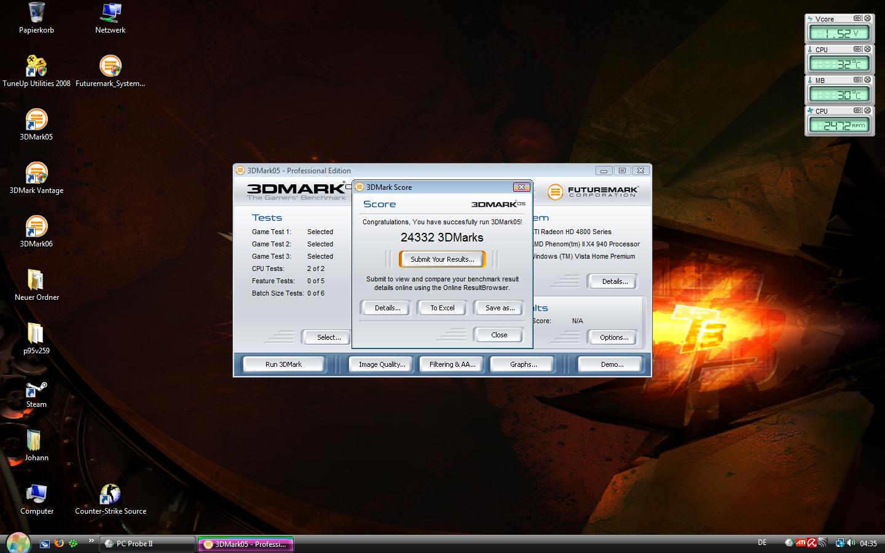The image size is (885, 553).
Task: Click the Run 3DMark button
Action: pyautogui.click(x=283, y=364)
